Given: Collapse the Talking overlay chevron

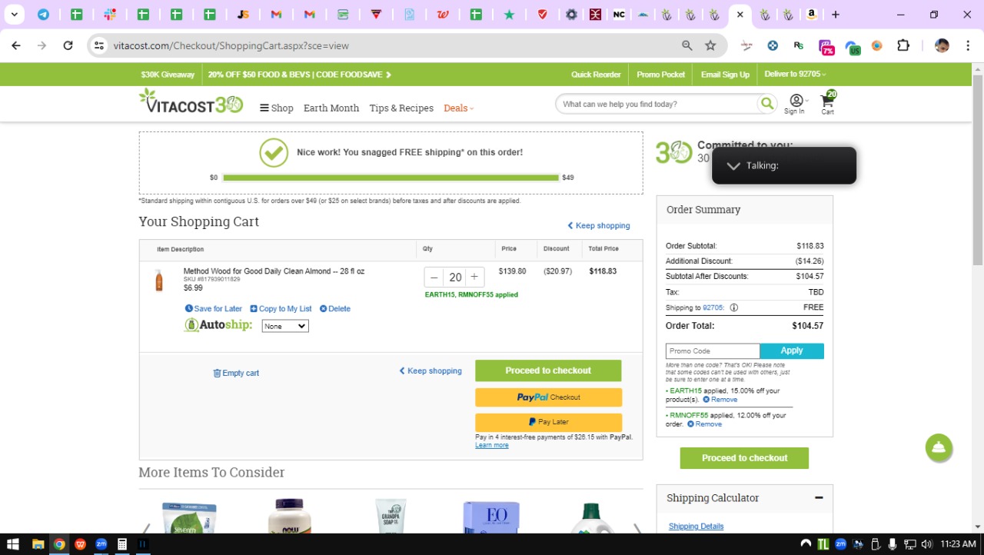Looking at the screenshot, I should (x=733, y=166).
